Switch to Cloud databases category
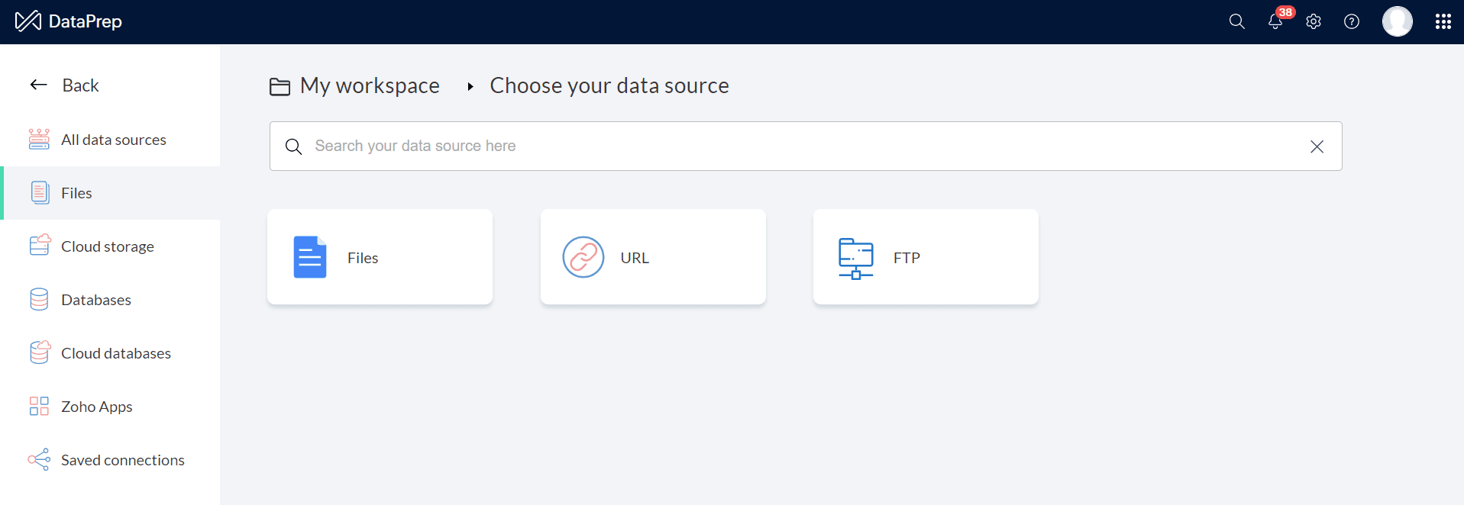Screen dimensions: 1464x505 [x=115, y=353]
